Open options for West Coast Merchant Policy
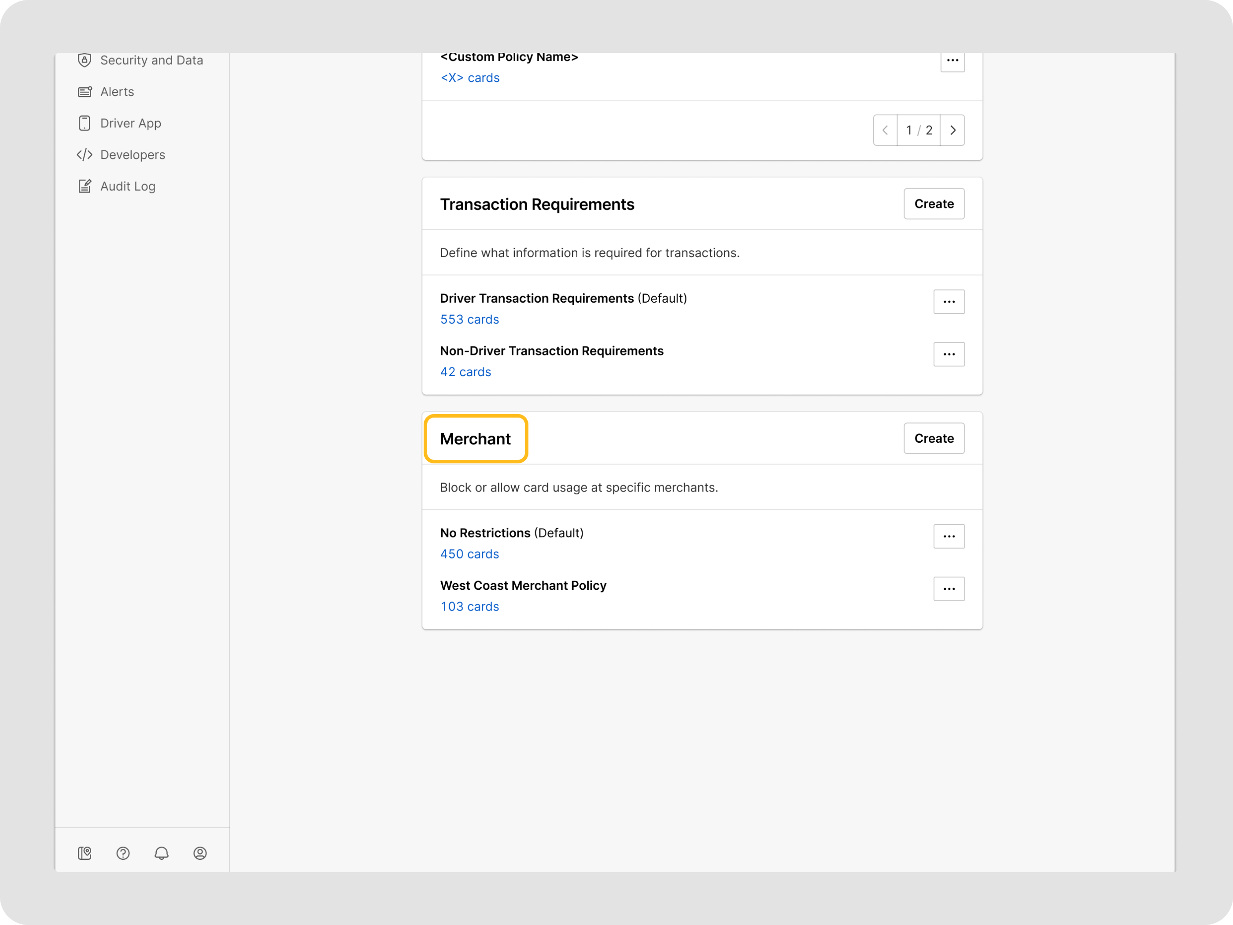Screen dimensions: 1233x925 click(x=949, y=589)
